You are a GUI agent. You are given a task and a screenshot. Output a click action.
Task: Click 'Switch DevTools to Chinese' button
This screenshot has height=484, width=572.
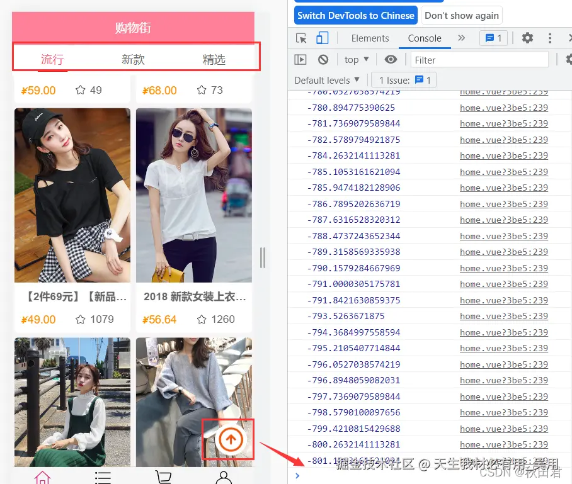click(x=355, y=15)
